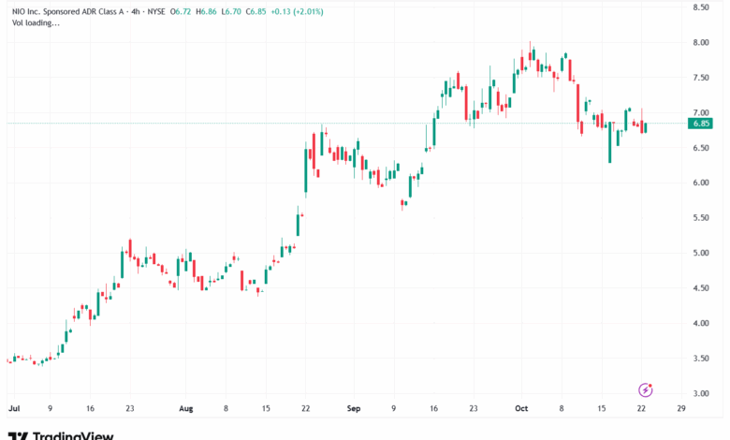Screen dimensions: 730x440
Task: Click the low value L6.70
Action: [x=231, y=11]
